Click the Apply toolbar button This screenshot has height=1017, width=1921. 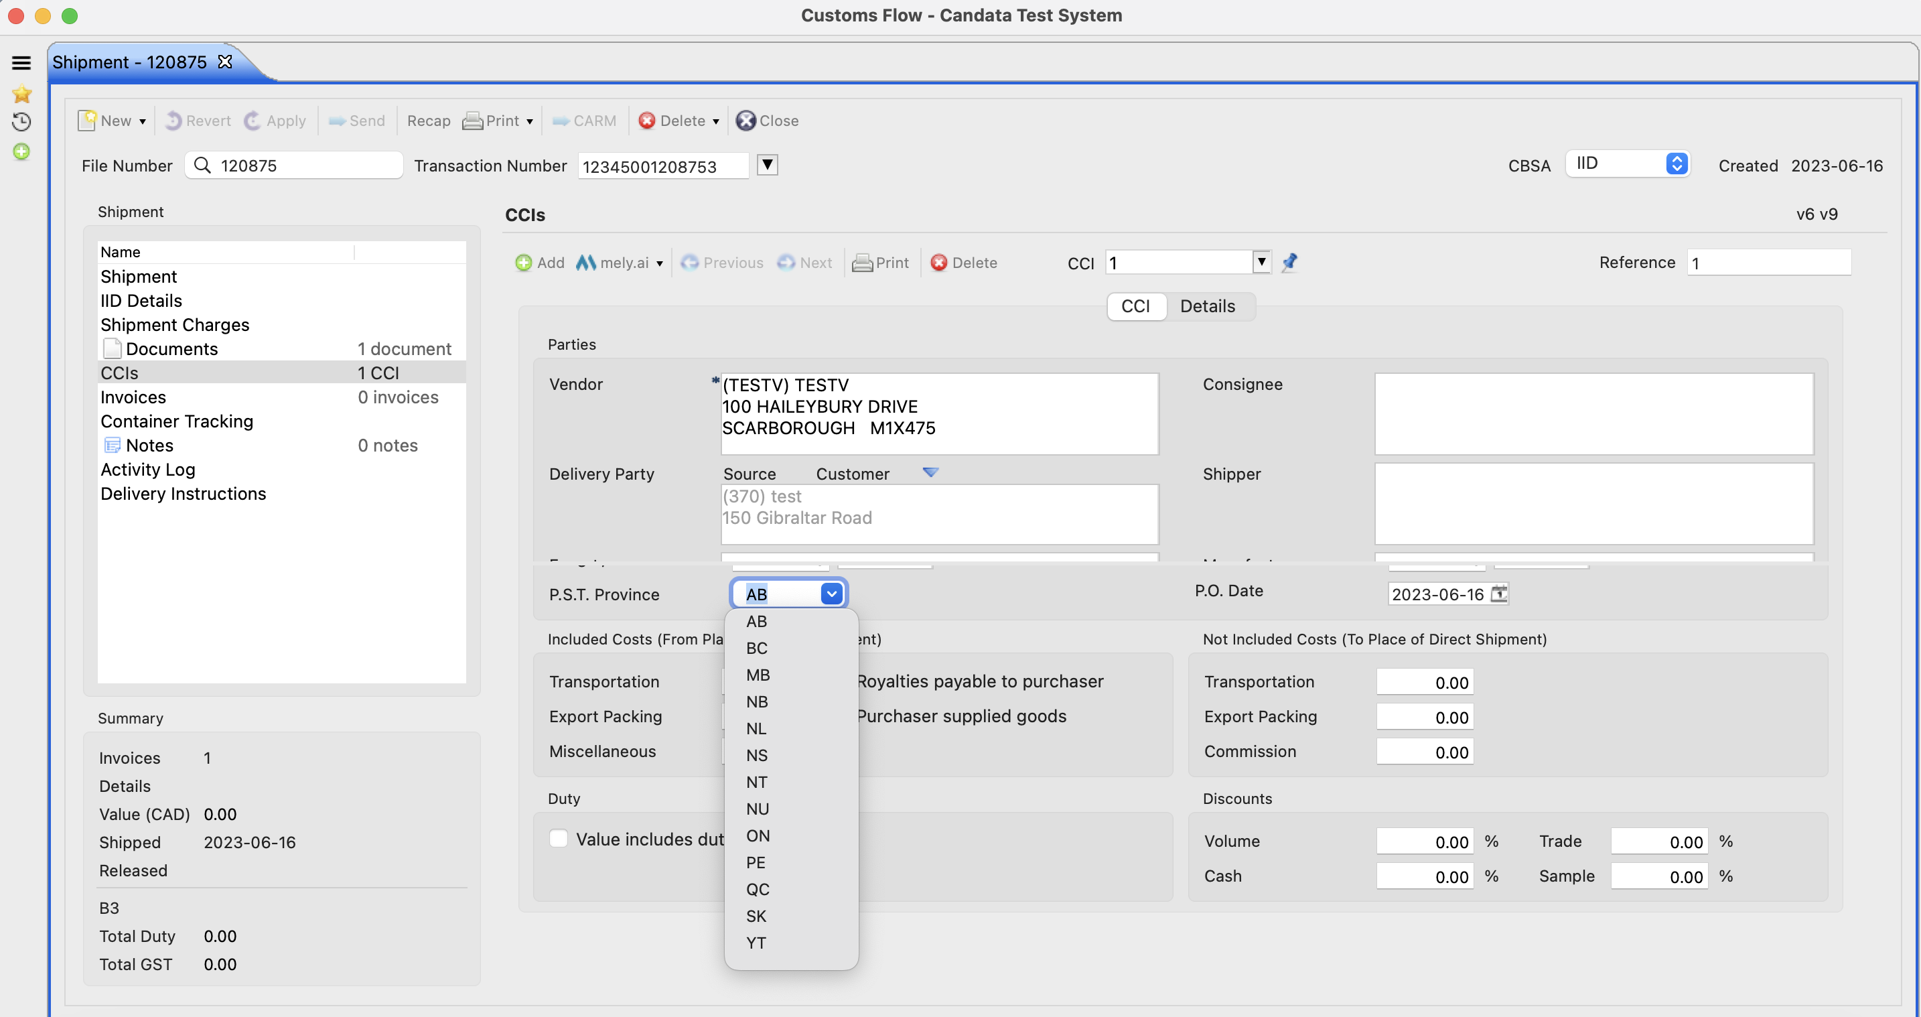pos(275,120)
